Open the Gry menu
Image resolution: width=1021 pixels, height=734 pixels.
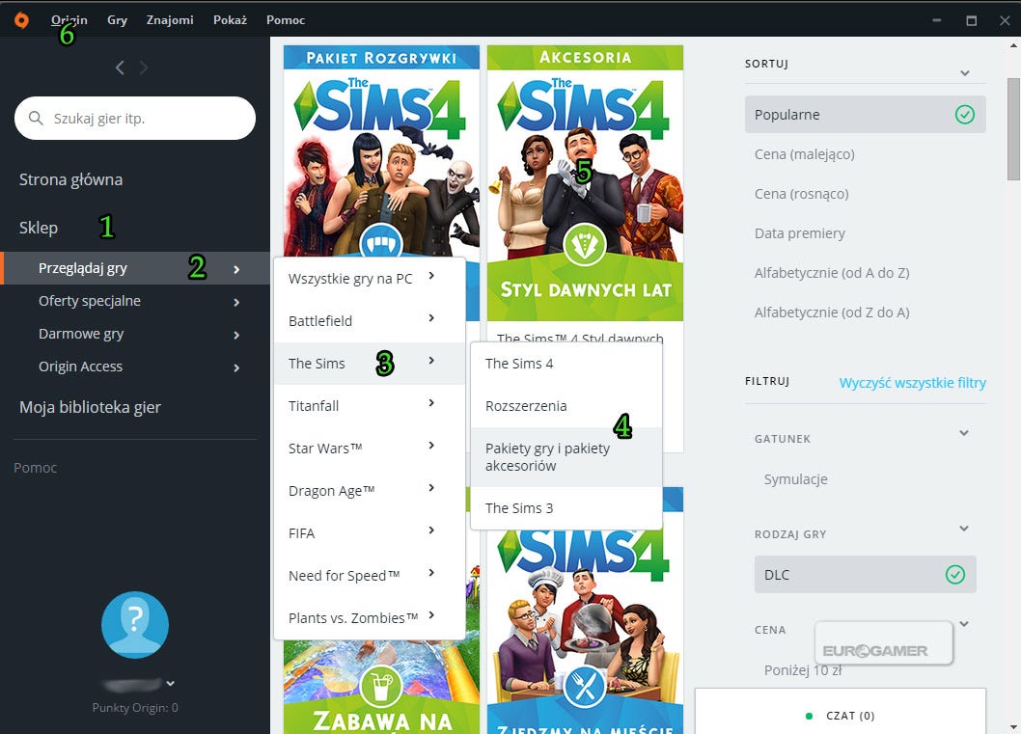117,20
